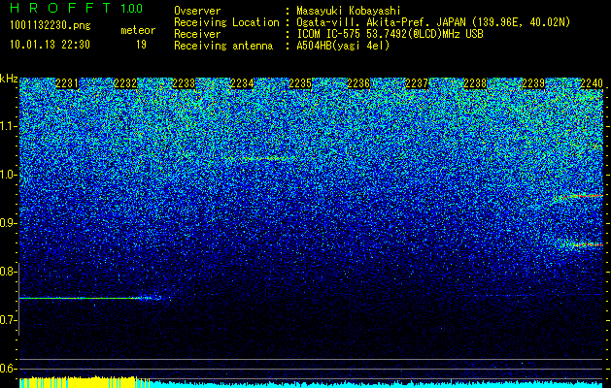Click the 2238 time marker
The height and width of the screenshot is (388, 611).
475,83
